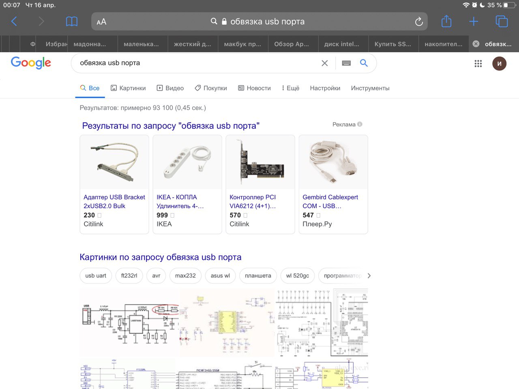The height and width of the screenshot is (389, 519).
Task: Select the Все search tab
Action: [x=90, y=88]
